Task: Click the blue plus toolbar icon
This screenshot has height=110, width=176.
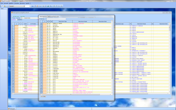Action: [x=33, y=6]
